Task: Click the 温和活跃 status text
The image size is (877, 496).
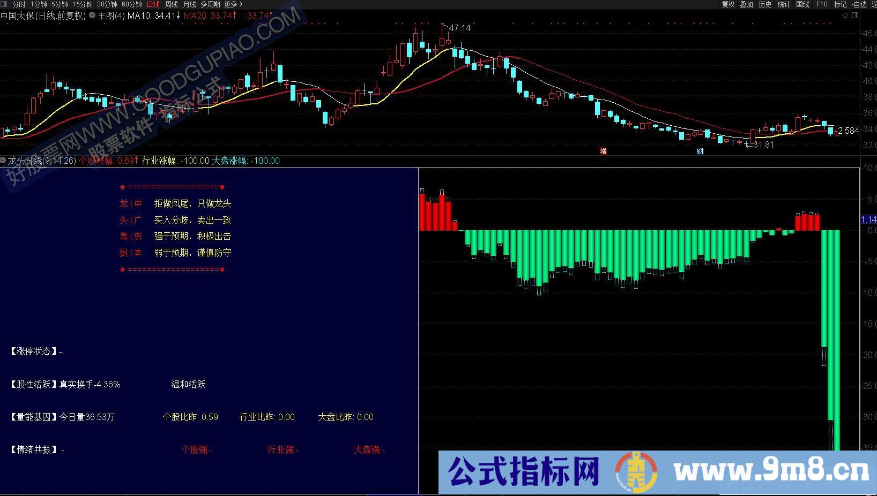Action: coord(189,384)
